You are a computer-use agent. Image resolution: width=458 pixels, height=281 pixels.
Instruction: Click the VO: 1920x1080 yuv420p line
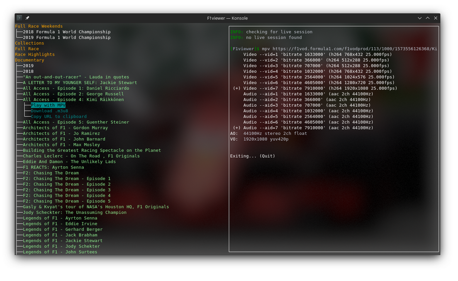[x=259, y=139]
